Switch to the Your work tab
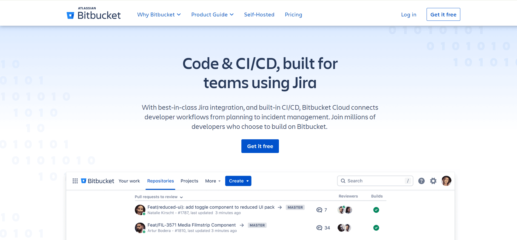Viewport: 517px width, 240px height. (x=129, y=181)
